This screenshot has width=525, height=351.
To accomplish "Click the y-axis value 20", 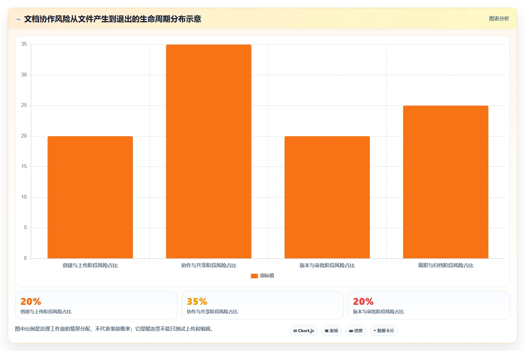I will pyautogui.click(x=24, y=136).
